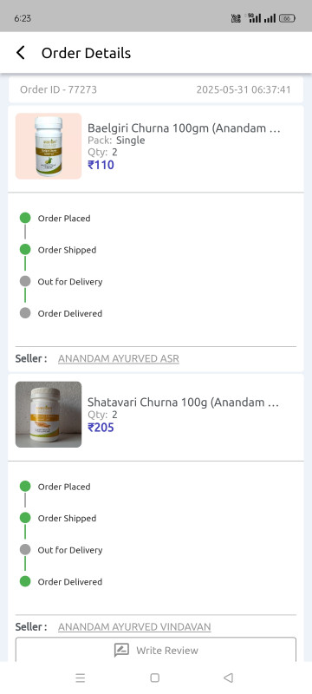Tap the Android recent apps menu icon
312x694 pixels.
(x=80, y=678)
